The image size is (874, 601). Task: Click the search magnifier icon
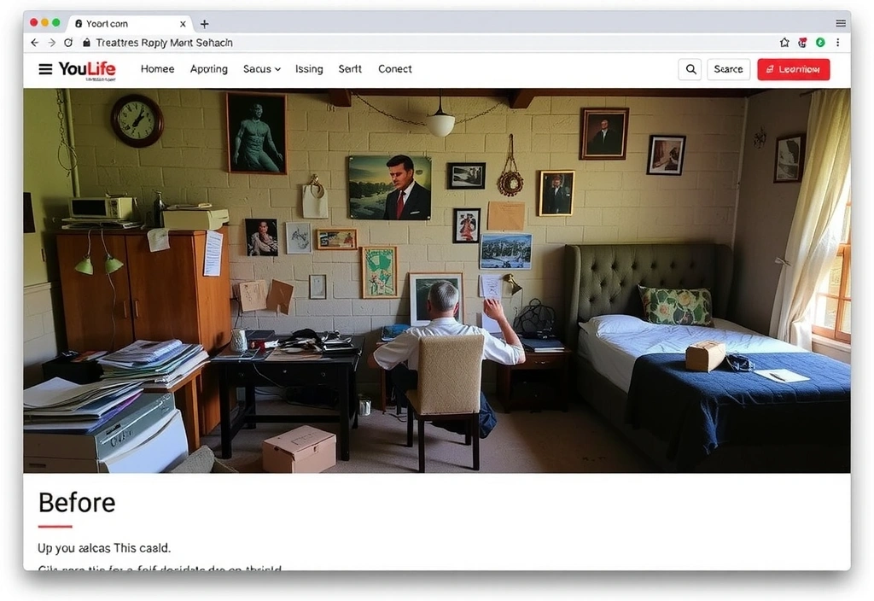pos(690,69)
